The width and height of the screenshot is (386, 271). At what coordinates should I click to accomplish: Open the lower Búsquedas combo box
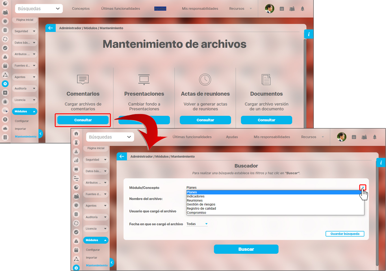(x=110, y=137)
